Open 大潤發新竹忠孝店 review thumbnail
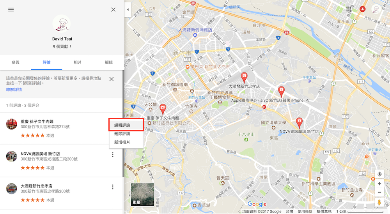390x214 pixels. pos(11,189)
